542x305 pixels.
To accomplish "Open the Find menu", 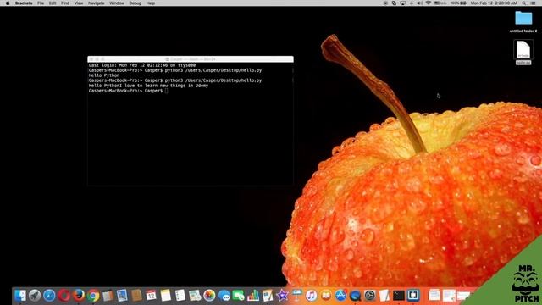I will (x=65, y=3).
